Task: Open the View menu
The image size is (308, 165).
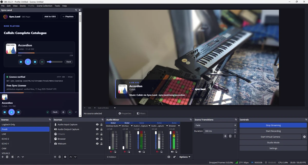Action: [x=15, y=6]
